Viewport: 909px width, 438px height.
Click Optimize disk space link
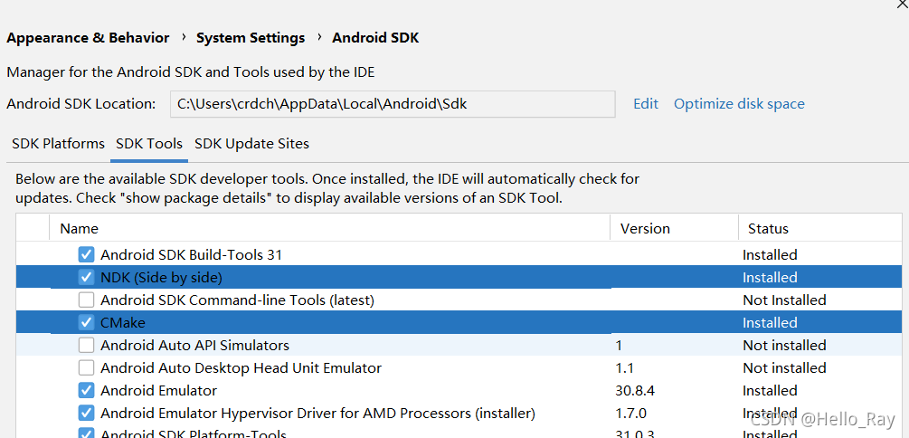(x=739, y=103)
